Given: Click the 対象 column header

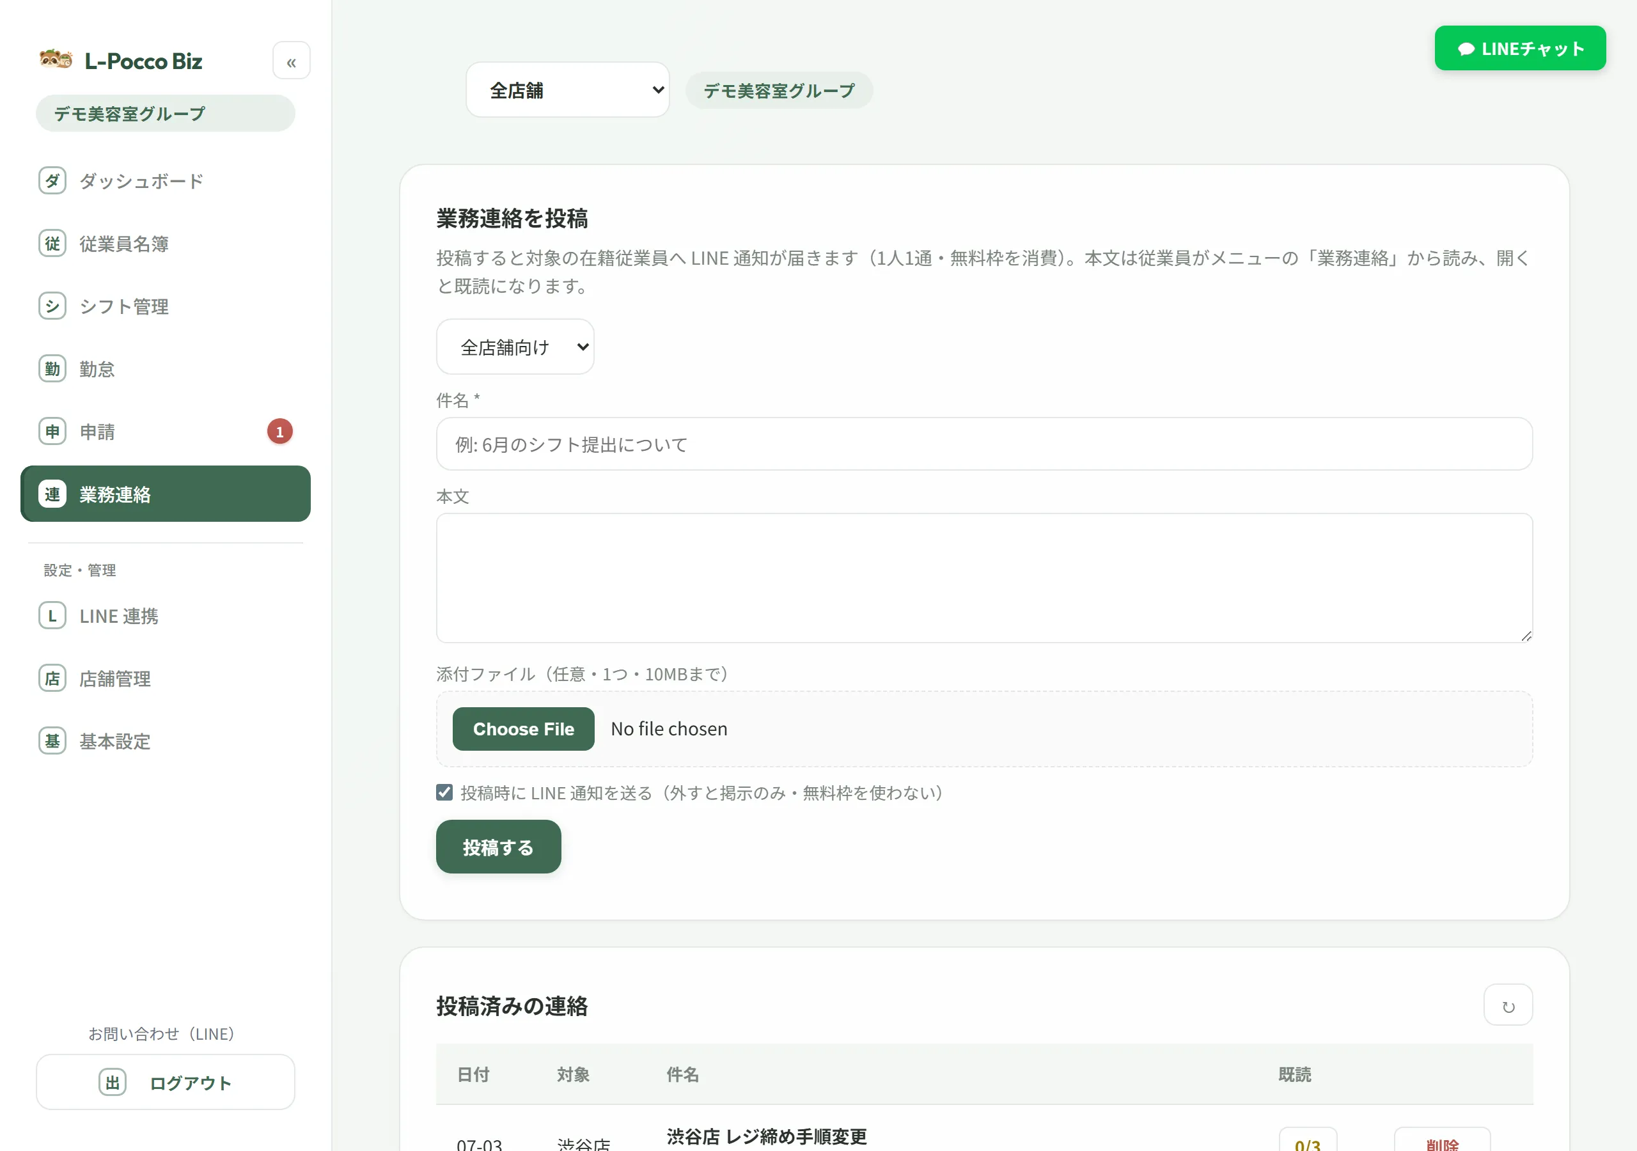Looking at the screenshot, I should point(573,1075).
